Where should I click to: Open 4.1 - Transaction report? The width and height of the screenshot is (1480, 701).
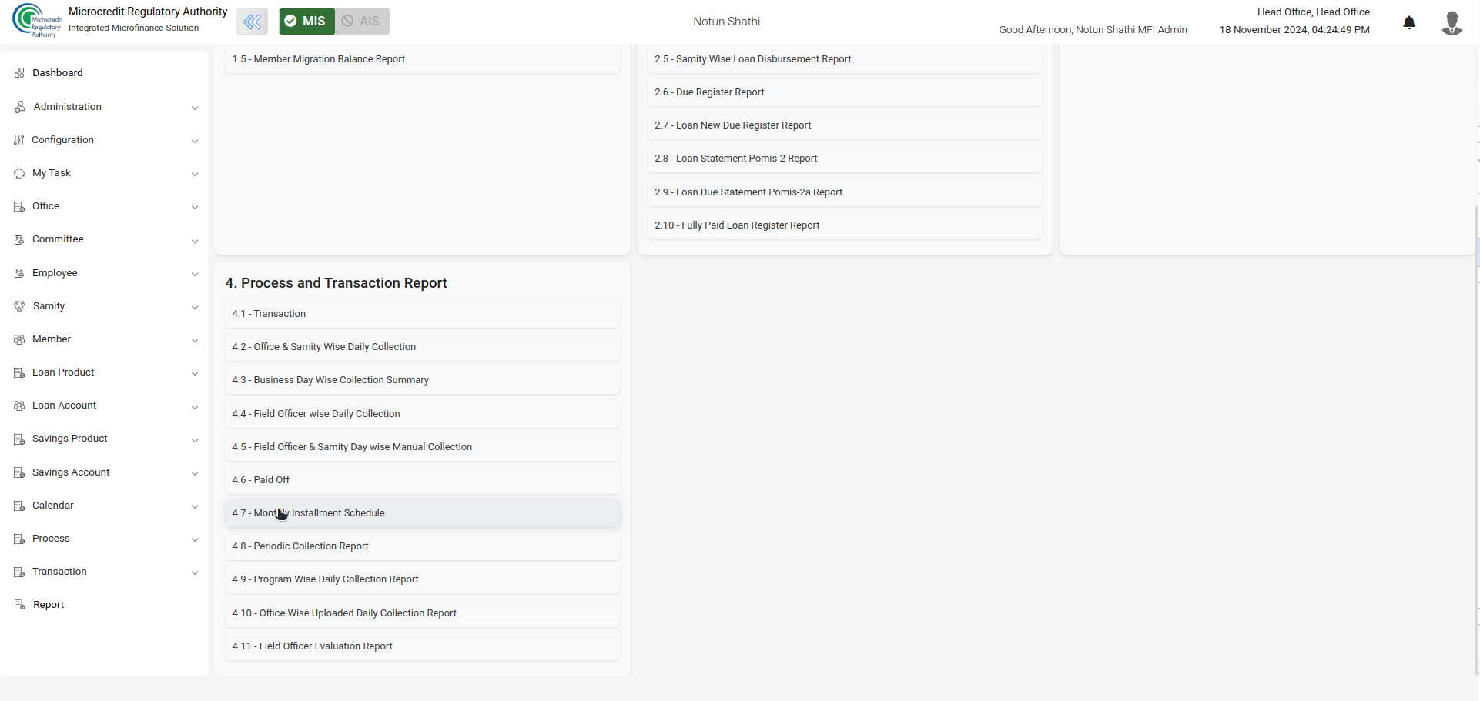[x=422, y=314]
